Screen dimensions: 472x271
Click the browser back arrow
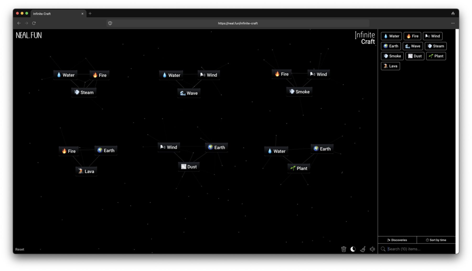coord(19,23)
